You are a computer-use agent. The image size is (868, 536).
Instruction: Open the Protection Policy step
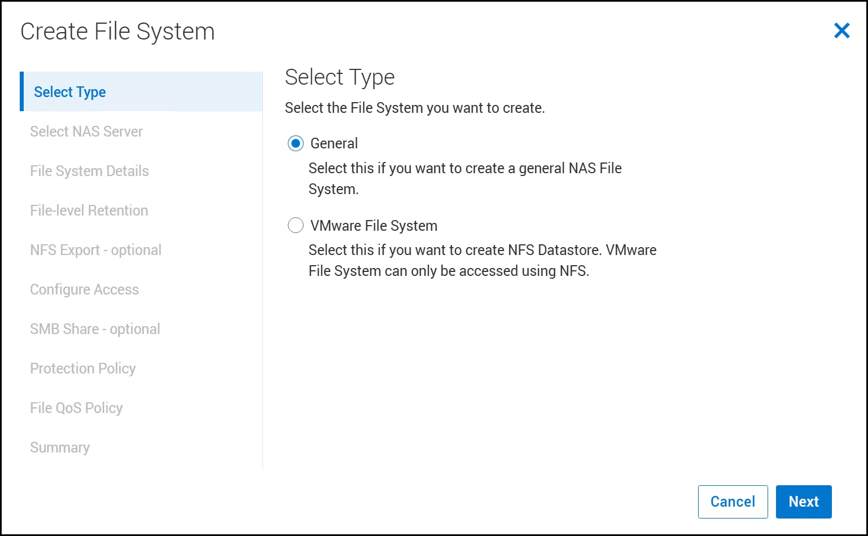coord(83,368)
